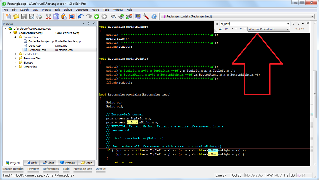
Task: Click the Undo blue arrow icon
Action: point(81,16)
